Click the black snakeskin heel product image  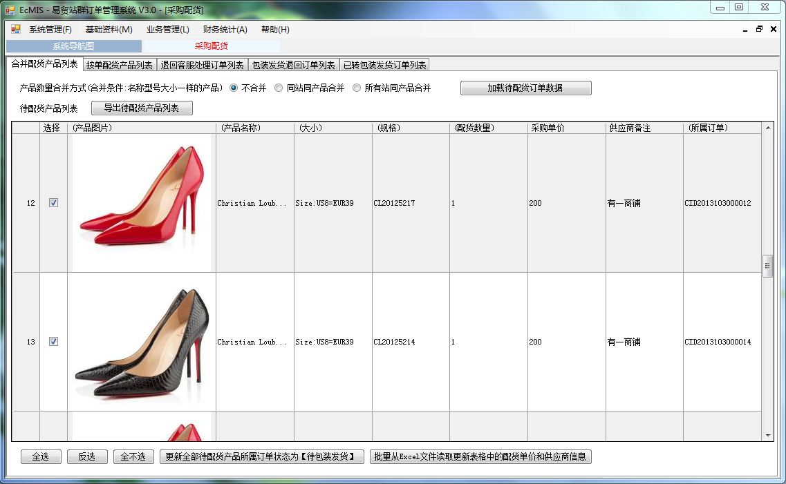[x=142, y=342]
